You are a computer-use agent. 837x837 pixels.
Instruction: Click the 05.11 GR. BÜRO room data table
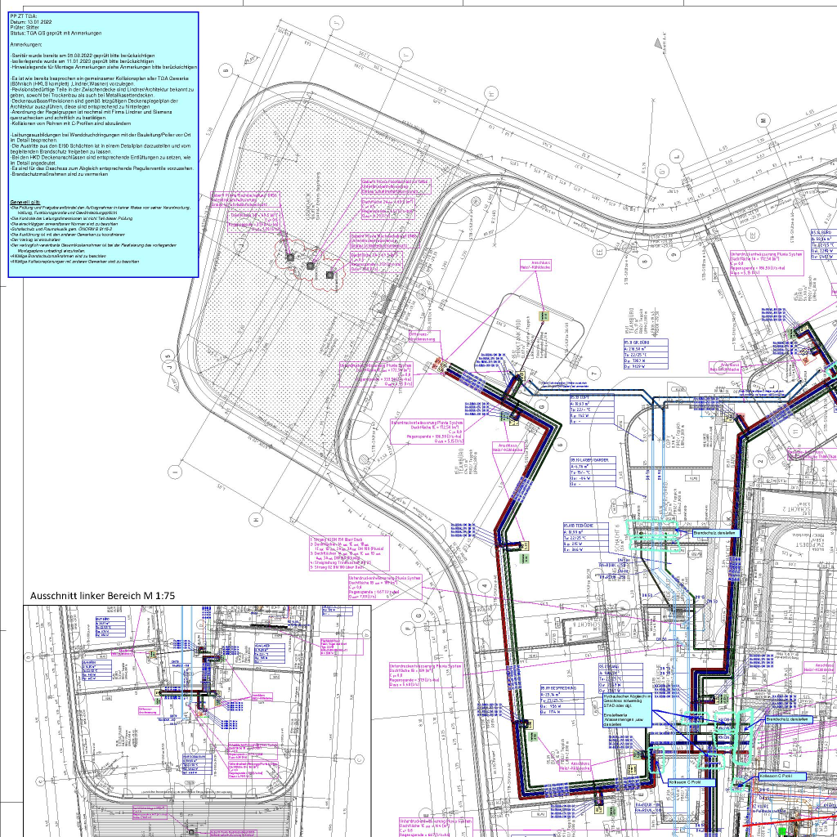point(647,356)
